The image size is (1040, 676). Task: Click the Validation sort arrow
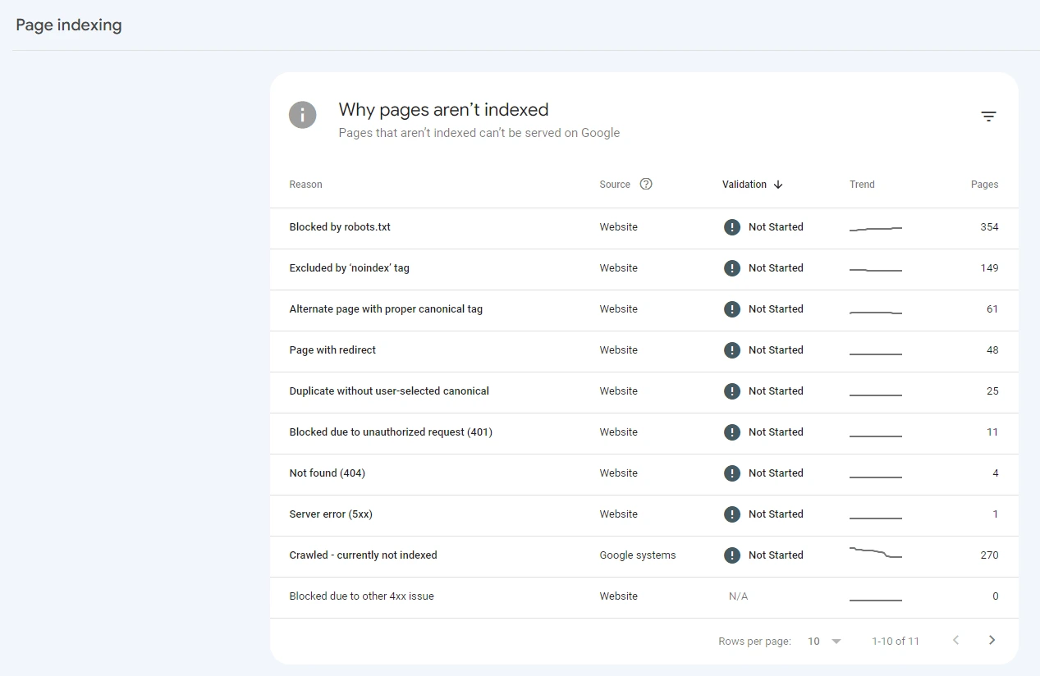pos(778,185)
